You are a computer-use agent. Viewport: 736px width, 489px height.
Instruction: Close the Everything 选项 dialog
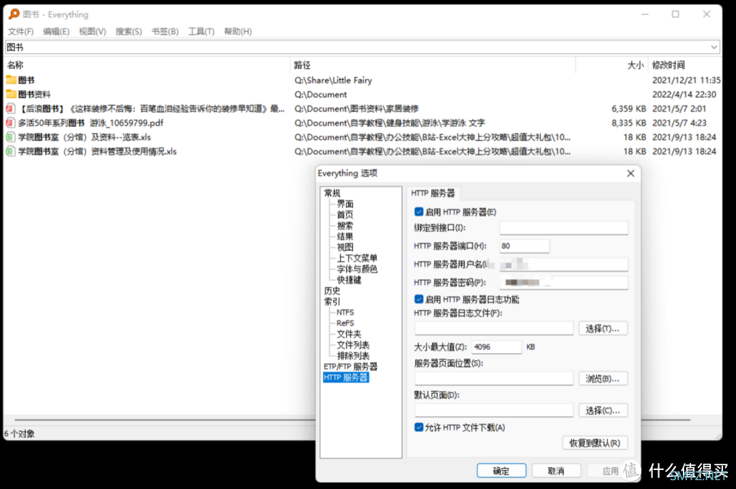click(630, 173)
